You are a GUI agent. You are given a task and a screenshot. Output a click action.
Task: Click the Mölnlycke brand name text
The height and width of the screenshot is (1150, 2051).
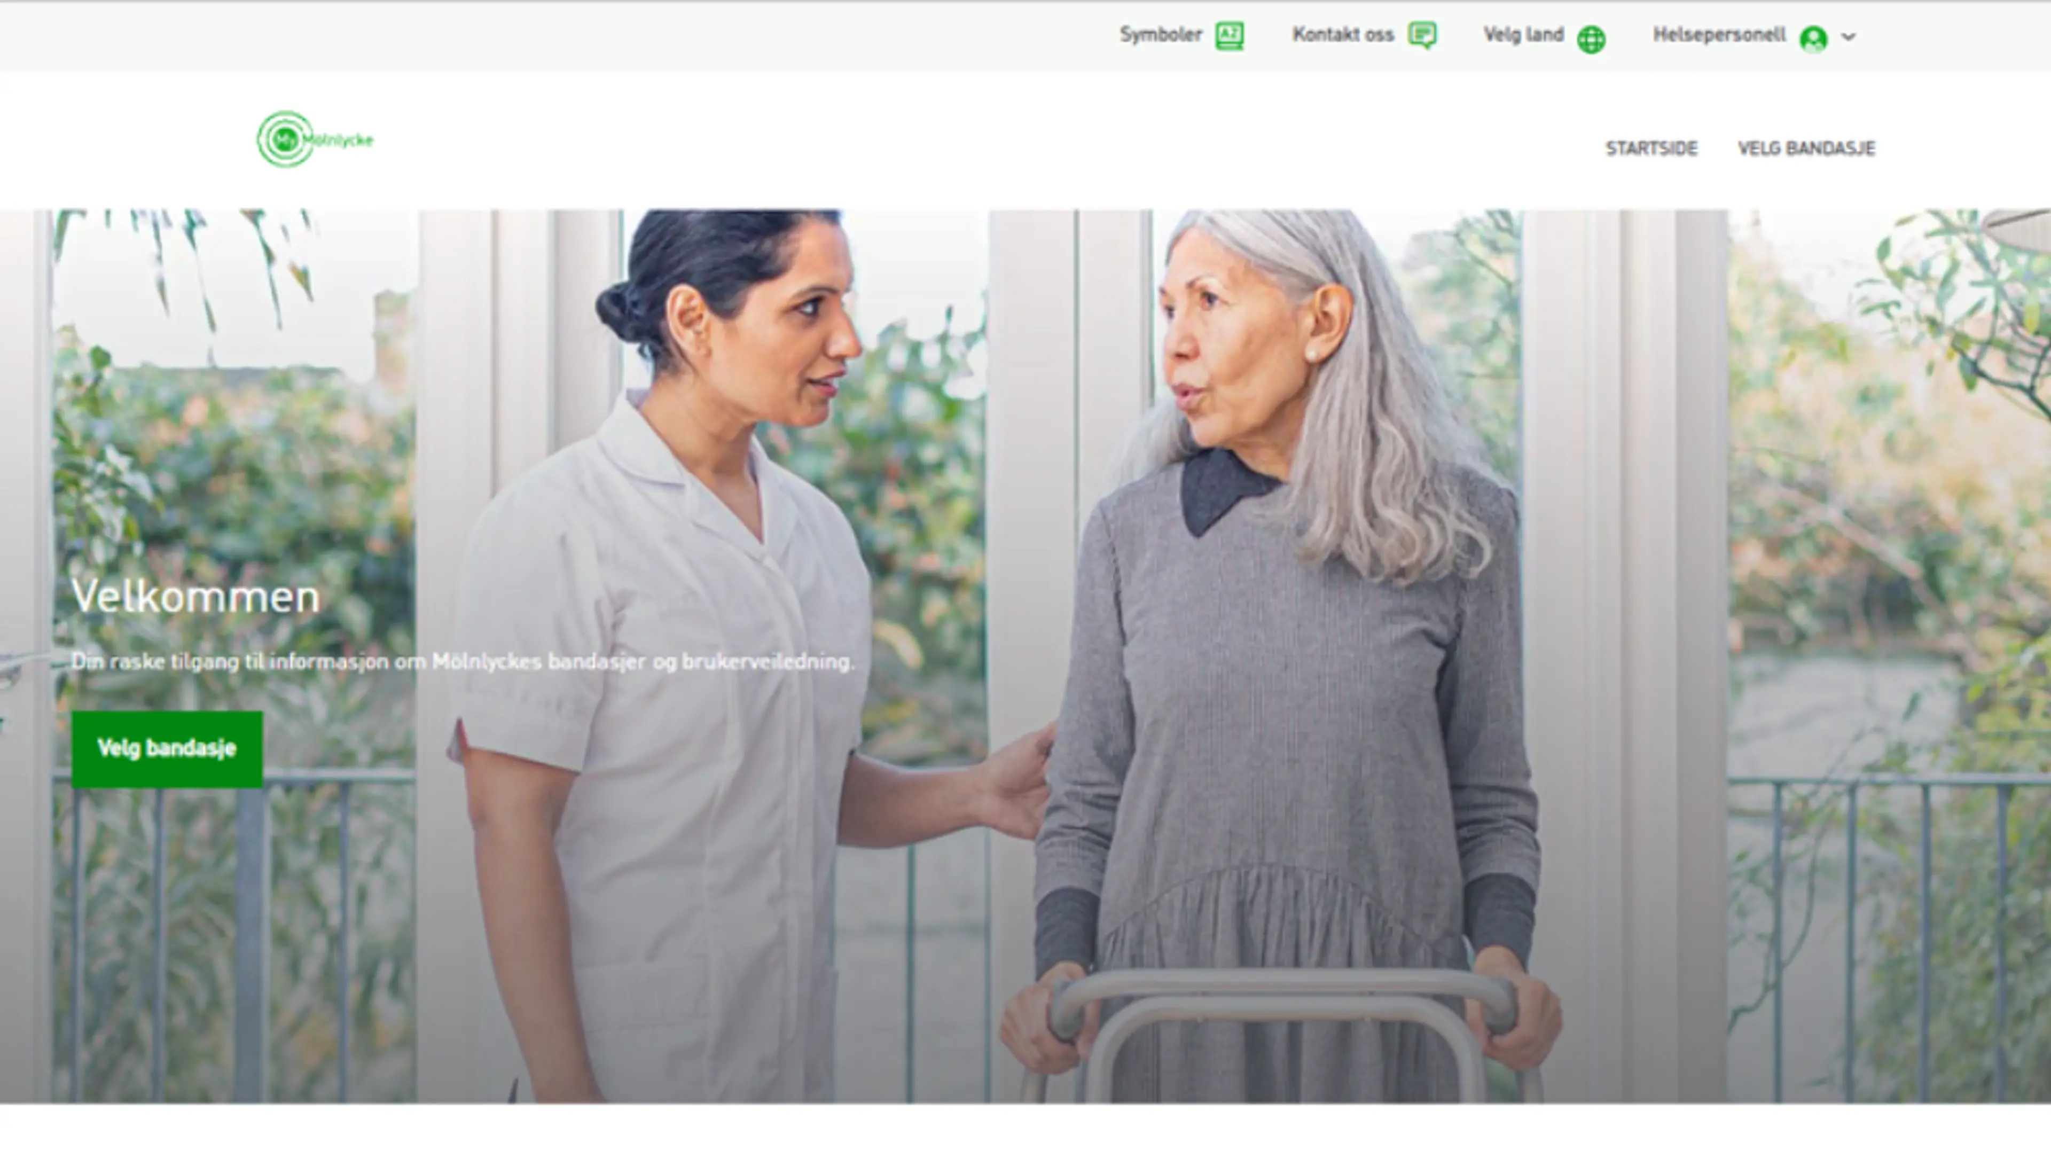(x=339, y=140)
